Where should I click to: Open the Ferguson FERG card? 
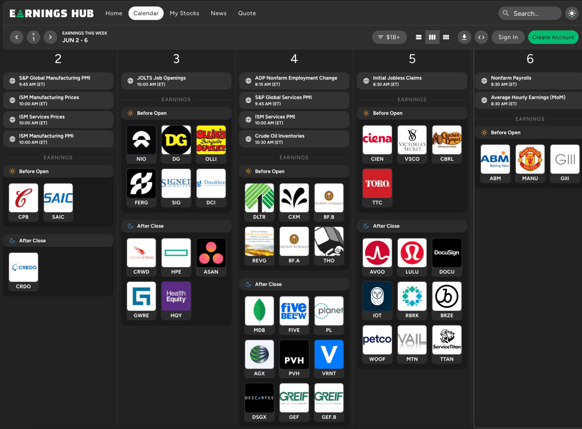(x=141, y=188)
